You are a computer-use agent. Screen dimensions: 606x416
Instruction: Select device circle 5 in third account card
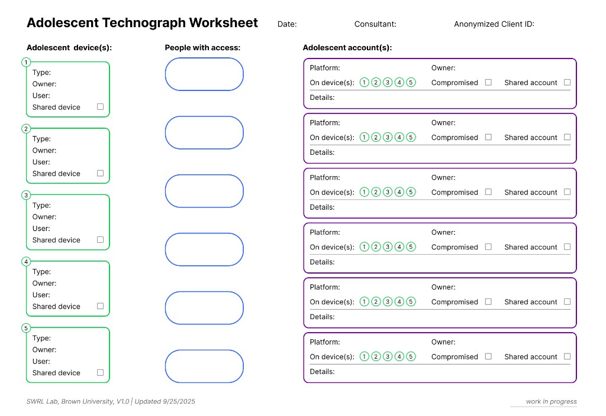coord(411,192)
